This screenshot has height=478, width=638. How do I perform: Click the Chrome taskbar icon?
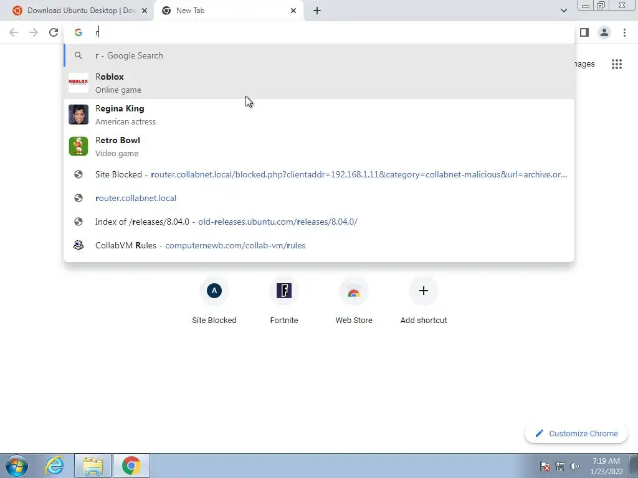(x=131, y=466)
